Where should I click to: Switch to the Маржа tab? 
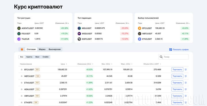pos(42,49)
